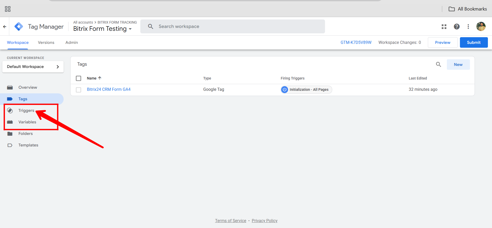Expand the Bitrix Form Testing container dropdown
The image size is (492, 228).
tap(103, 29)
